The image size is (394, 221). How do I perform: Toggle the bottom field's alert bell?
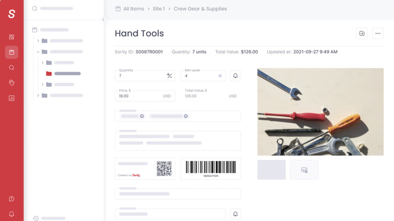pyautogui.click(x=235, y=214)
